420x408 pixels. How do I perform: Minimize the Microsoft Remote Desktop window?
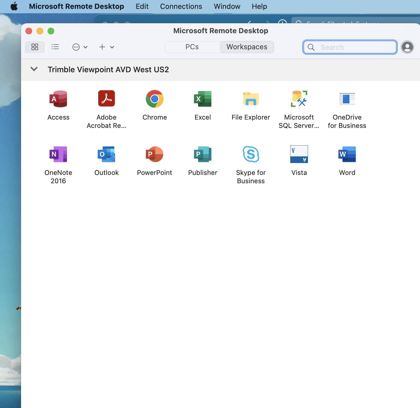click(x=40, y=31)
